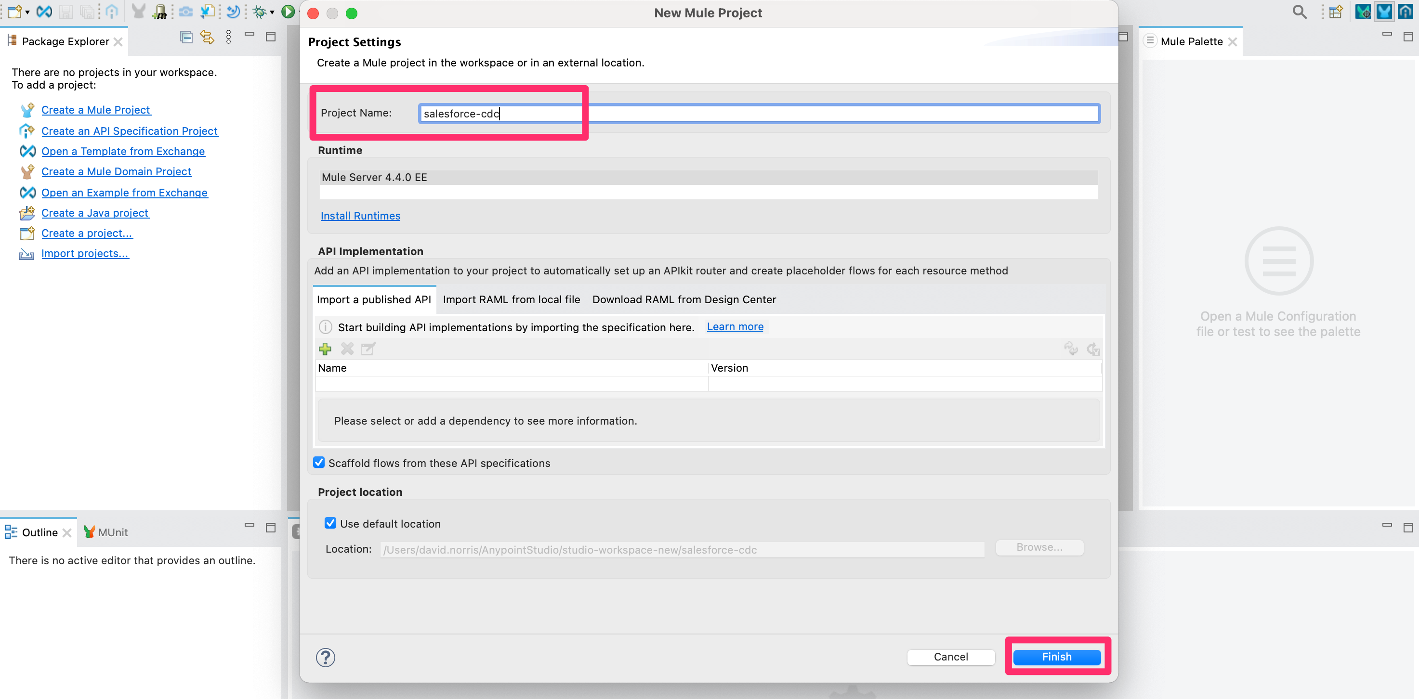This screenshot has width=1419, height=699.
Task: Click rightmost update icon above Version column
Action: (x=1093, y=349)
